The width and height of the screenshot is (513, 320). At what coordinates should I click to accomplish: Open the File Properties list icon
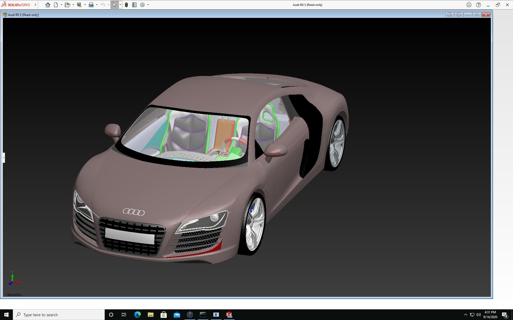pos(134,5)
